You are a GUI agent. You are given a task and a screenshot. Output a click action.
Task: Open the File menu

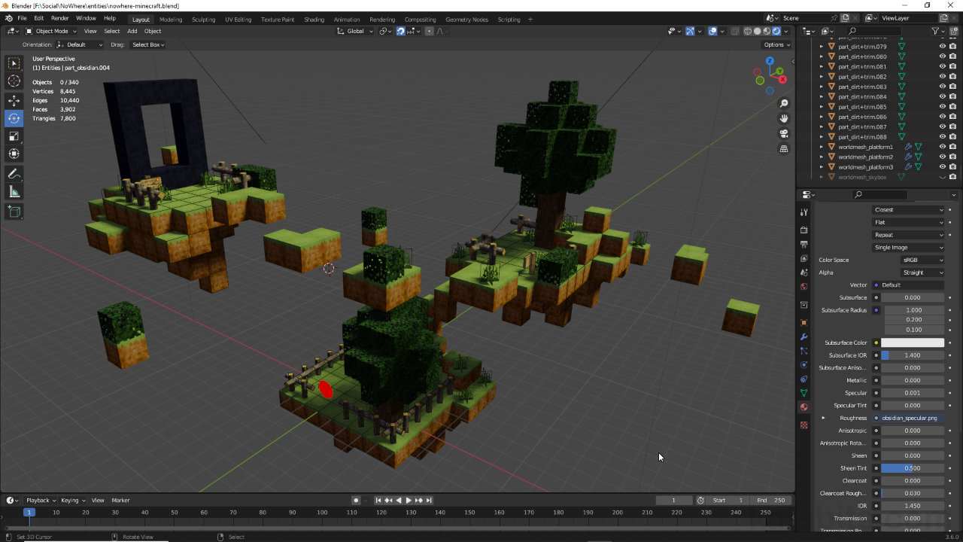coord(22,18)
